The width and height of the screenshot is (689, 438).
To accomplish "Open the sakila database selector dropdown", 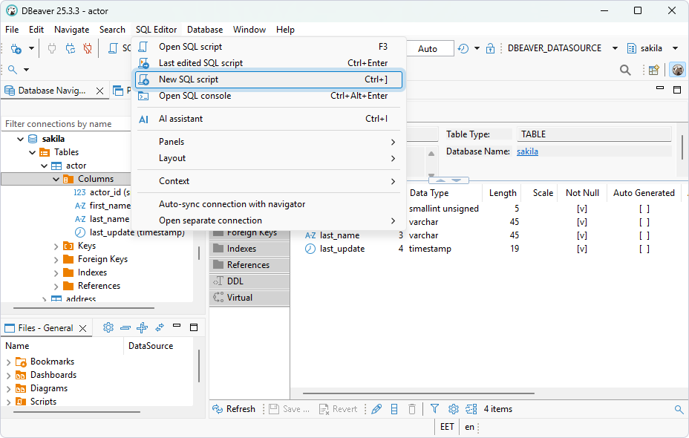I will (650, 48).
